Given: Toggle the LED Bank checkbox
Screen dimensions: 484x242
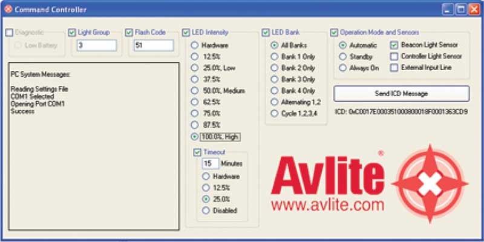Looking at the screenshot, I should coord(266,33).
